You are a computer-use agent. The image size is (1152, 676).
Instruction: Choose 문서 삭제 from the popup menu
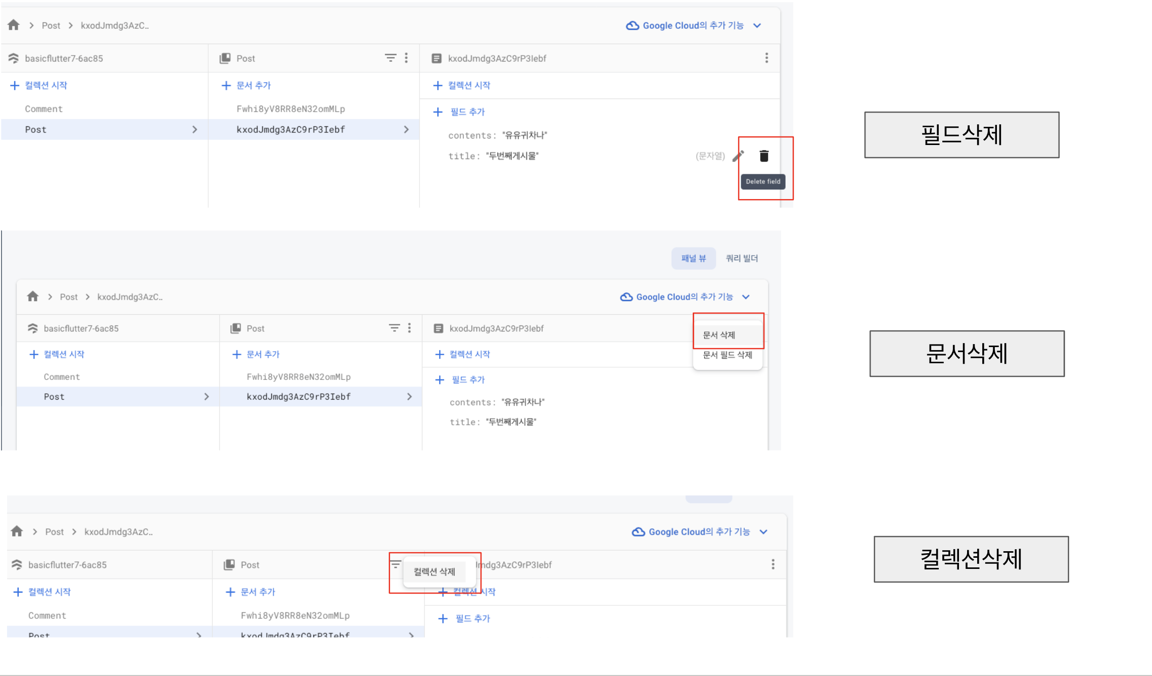point(719,335)
